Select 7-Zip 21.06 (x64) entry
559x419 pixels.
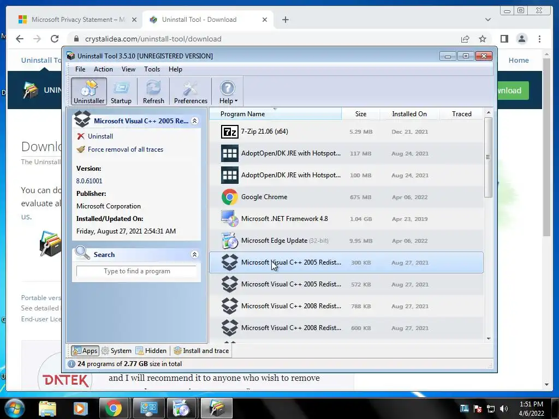265,131
